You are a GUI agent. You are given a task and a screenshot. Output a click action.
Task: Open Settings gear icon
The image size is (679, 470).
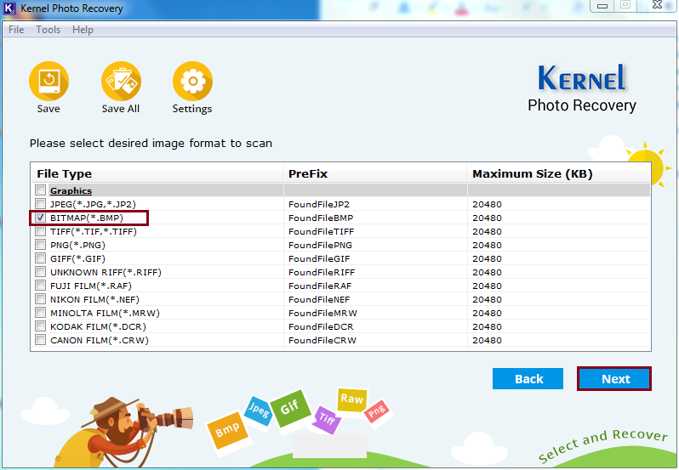(192, 82)
